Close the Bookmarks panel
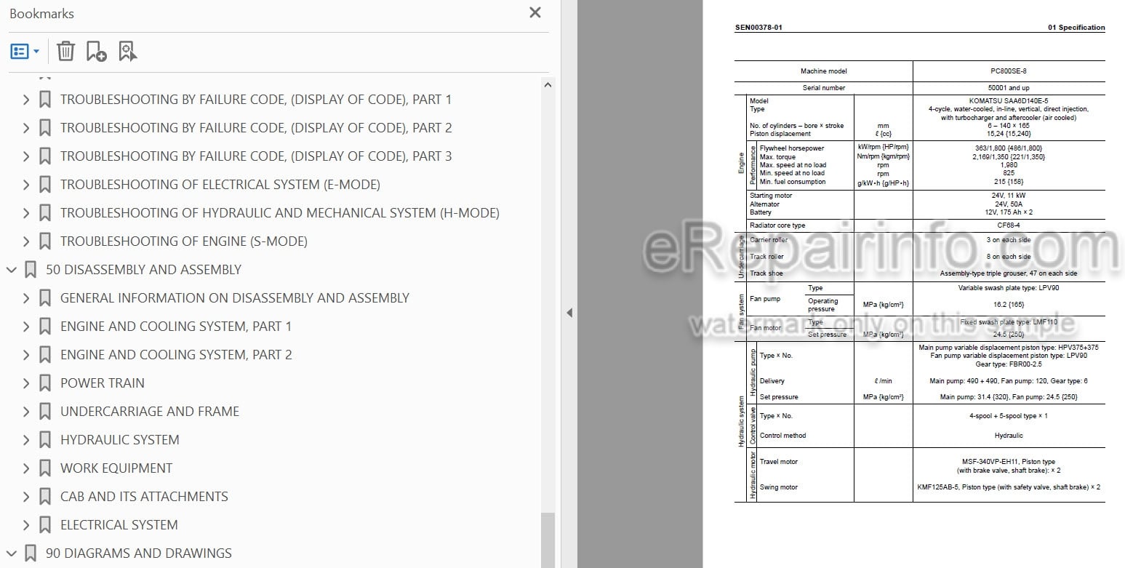The image size is (1125, 568). pos(535,12)
